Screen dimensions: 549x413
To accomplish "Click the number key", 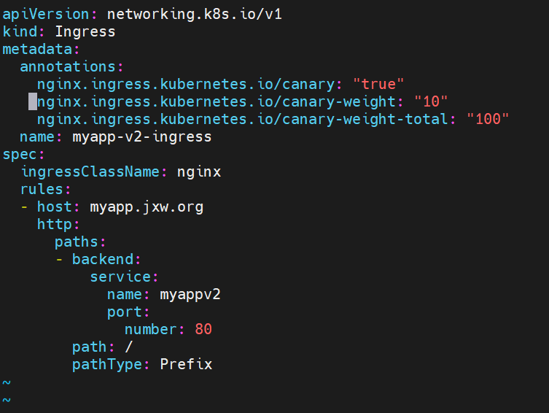I will click(x=151, y=330).
